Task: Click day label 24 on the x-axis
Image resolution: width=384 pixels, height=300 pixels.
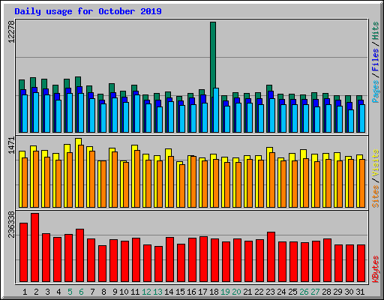Action: tap(281, 292)
